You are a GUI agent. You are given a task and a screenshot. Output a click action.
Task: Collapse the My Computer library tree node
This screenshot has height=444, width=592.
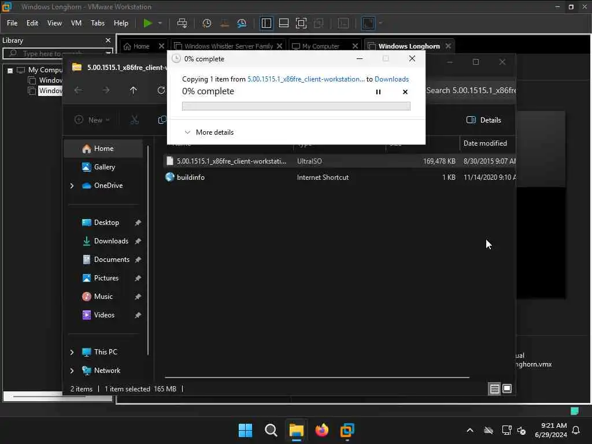pos(10,70)
